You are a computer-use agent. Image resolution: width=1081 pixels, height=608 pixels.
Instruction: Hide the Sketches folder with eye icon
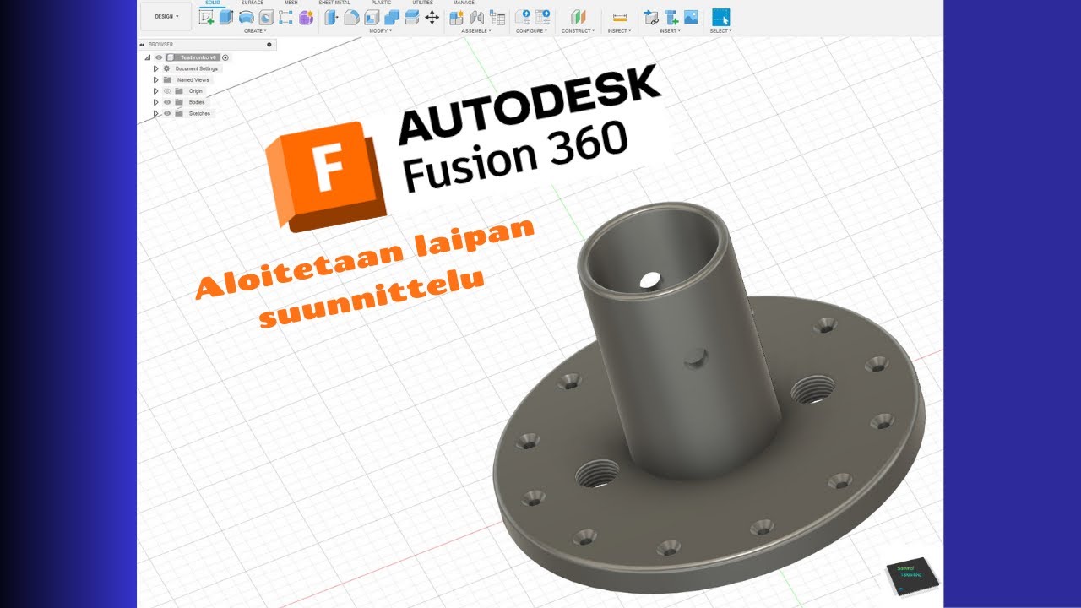click(x=167, y=113)
